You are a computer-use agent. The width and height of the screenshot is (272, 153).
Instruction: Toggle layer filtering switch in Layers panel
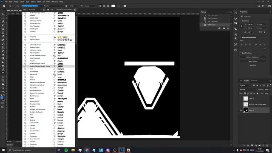[271, 85]
